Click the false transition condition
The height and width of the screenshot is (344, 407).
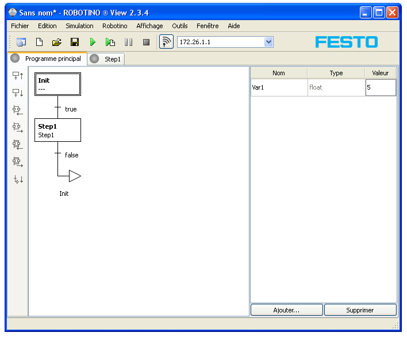[71, 155]
